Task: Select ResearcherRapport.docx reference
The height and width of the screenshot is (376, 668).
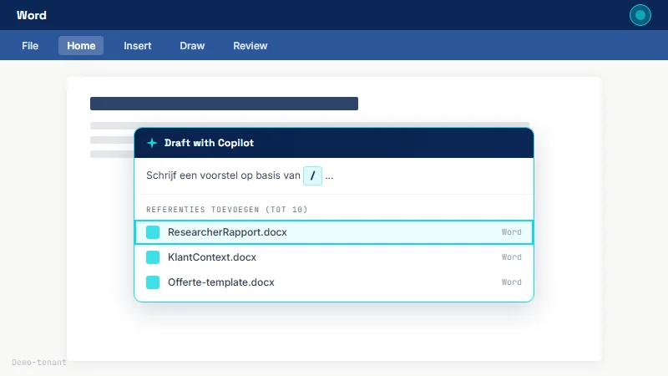Action: click(333, 232)
